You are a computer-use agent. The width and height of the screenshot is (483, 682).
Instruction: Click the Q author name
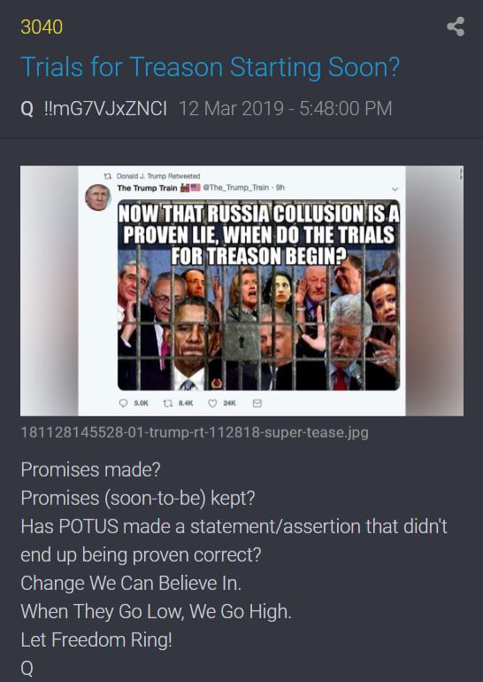pyautogui.click(x=27, y=109)
